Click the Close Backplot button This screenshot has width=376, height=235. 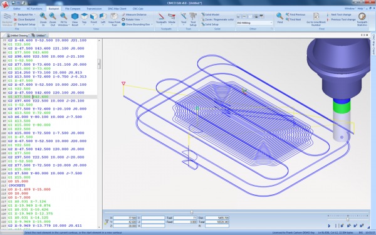(x=24, y=19)
